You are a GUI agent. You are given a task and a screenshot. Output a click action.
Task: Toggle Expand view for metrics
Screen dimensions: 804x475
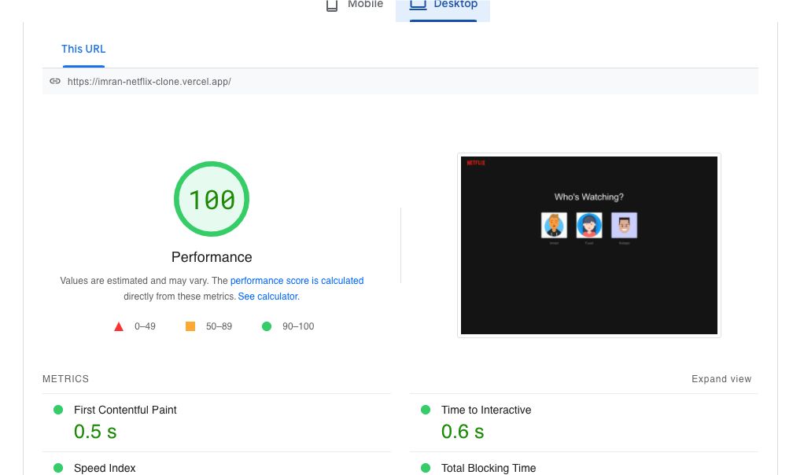(x=721, y=379)
